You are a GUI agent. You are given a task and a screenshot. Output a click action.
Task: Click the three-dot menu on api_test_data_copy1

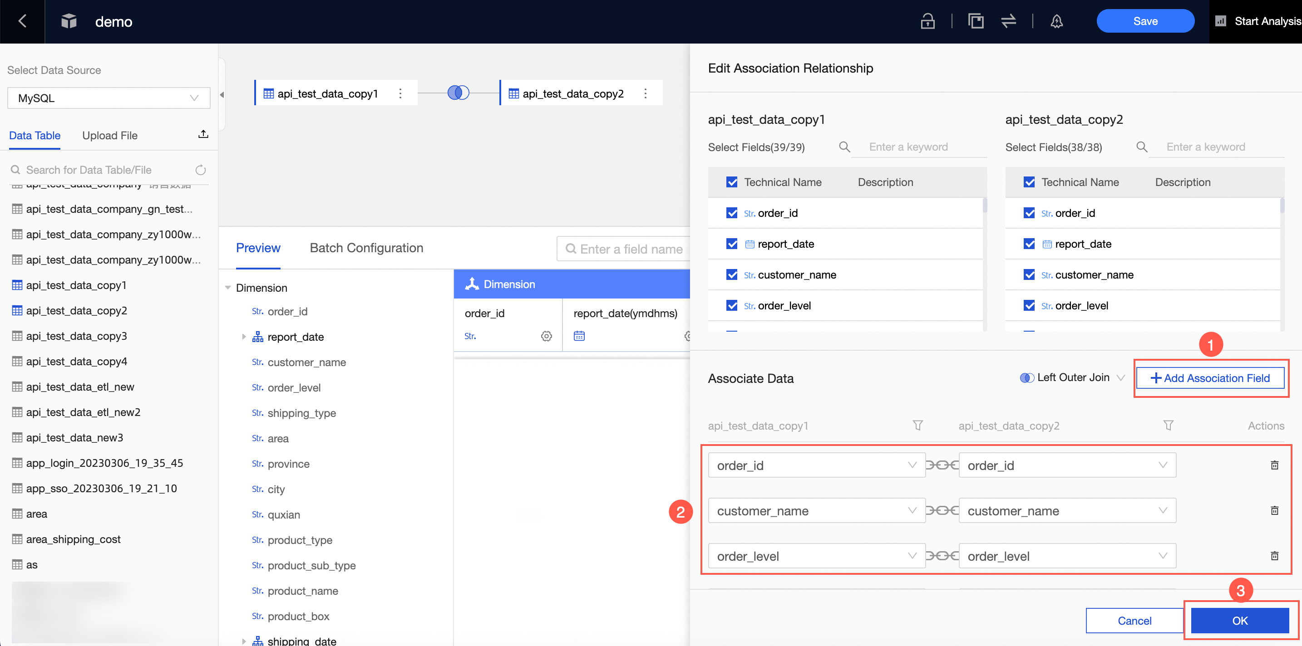coord(400,93)
